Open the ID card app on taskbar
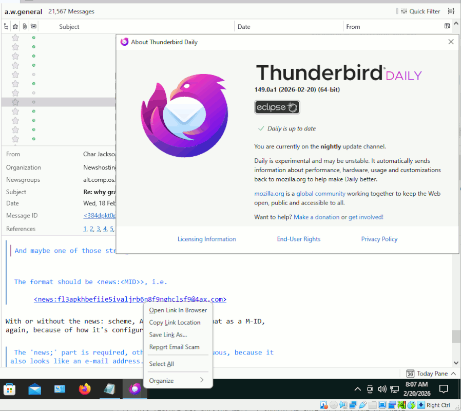 [60, 389]
